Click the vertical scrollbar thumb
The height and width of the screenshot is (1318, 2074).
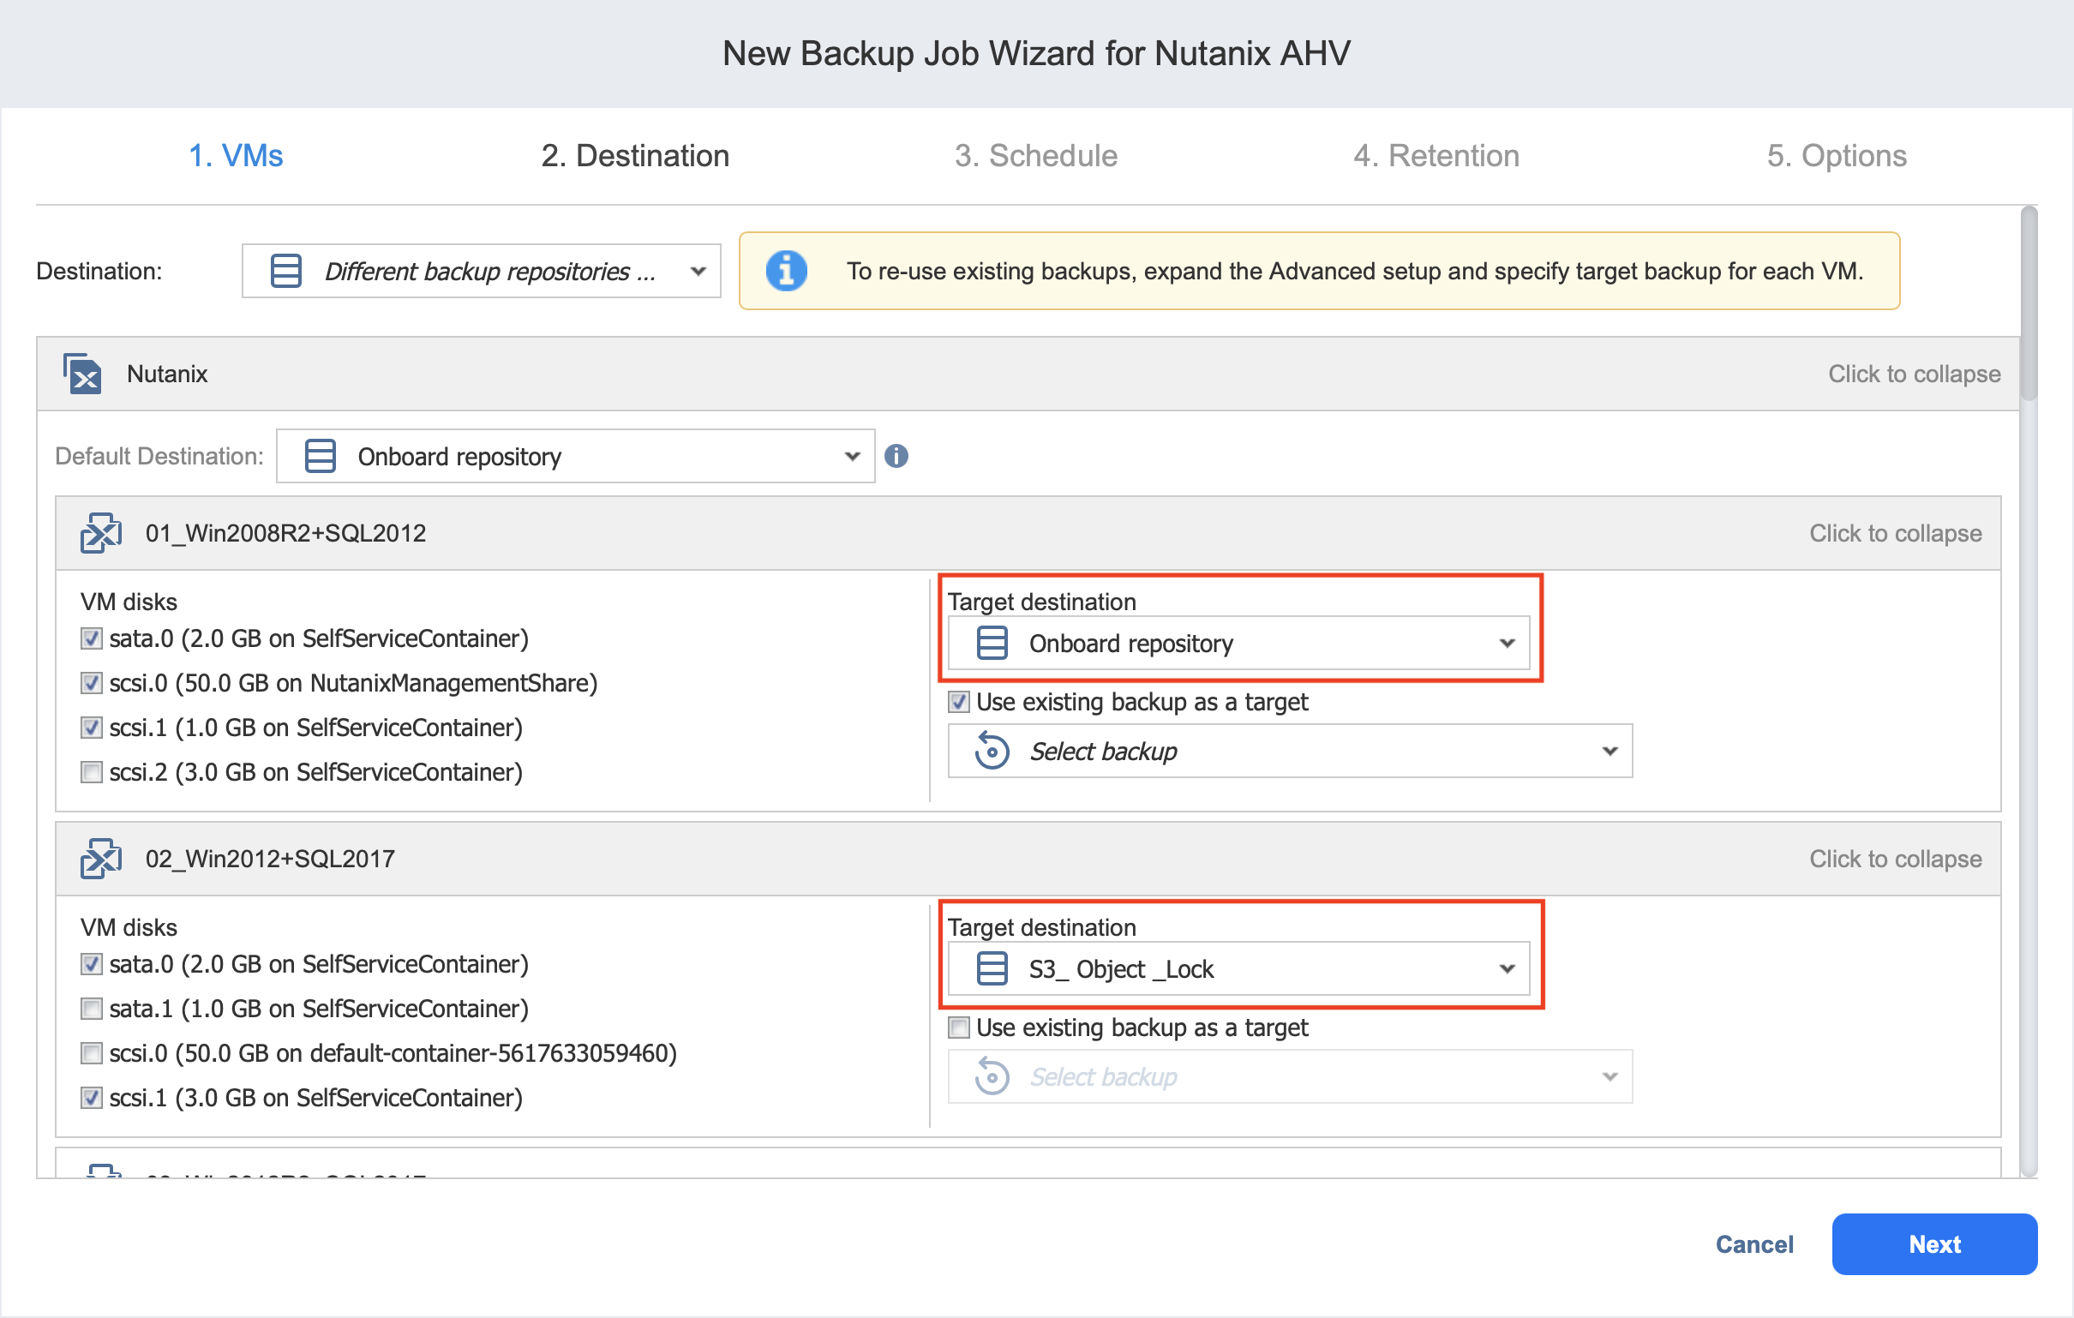point(2029,302)
